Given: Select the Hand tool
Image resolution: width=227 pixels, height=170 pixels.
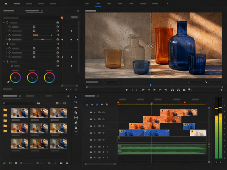Looking at the screenshot, I should pyautogui.click(x=76, y=128).
